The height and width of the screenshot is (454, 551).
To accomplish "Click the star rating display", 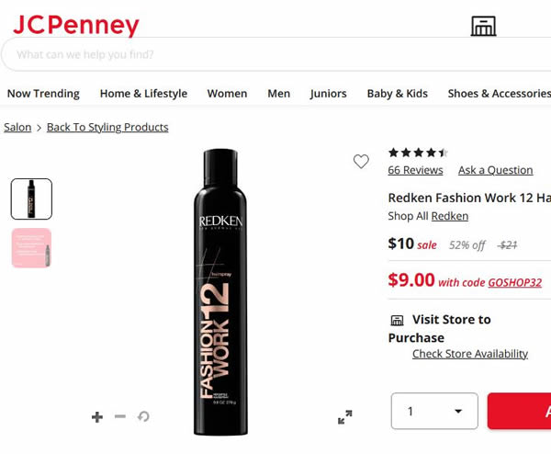I will click(x=418, y=153).
